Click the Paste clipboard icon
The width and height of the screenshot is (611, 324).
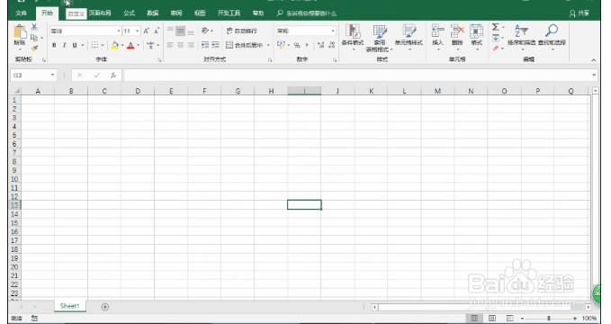coord(20,31)
